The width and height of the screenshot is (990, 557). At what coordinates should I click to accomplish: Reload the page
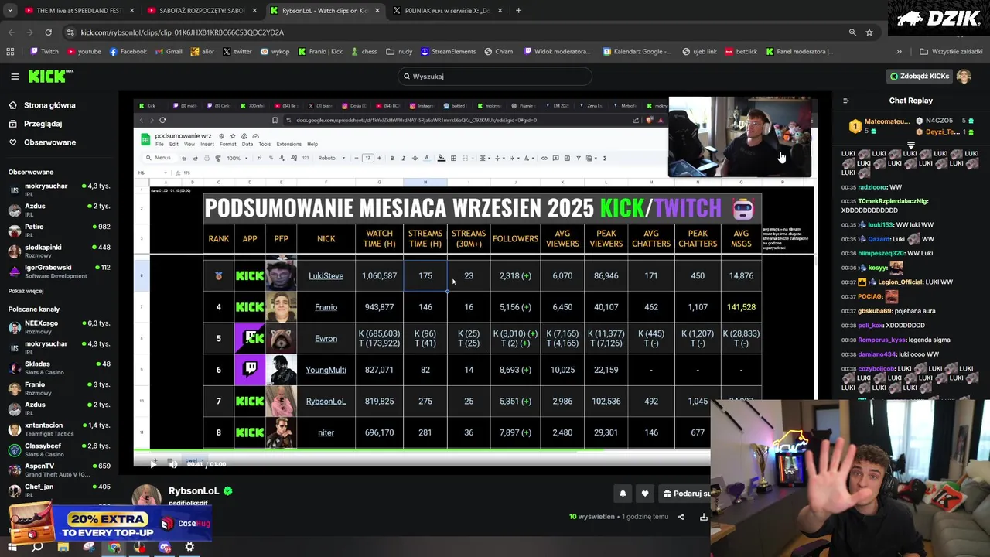click(48, 32)
